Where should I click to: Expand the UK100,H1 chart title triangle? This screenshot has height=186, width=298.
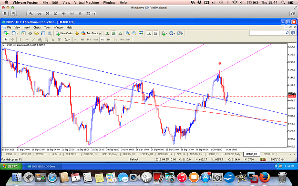[x=4, y=45]
